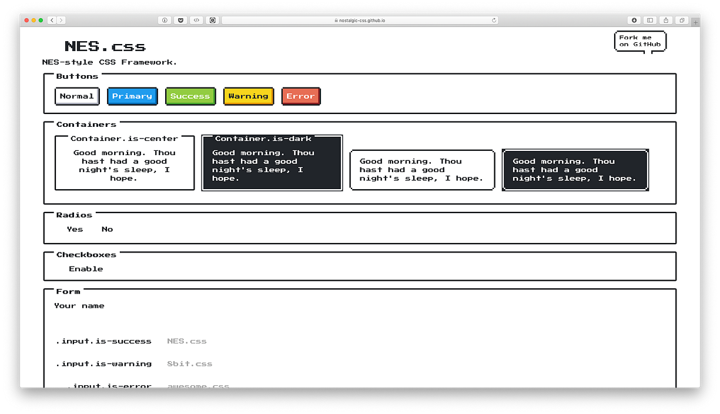Add a new tab with the plus icon
Screen dimensions: 720x414
(x=696, y=22)
